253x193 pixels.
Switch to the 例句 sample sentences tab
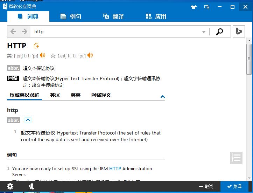tap(71, 16)
